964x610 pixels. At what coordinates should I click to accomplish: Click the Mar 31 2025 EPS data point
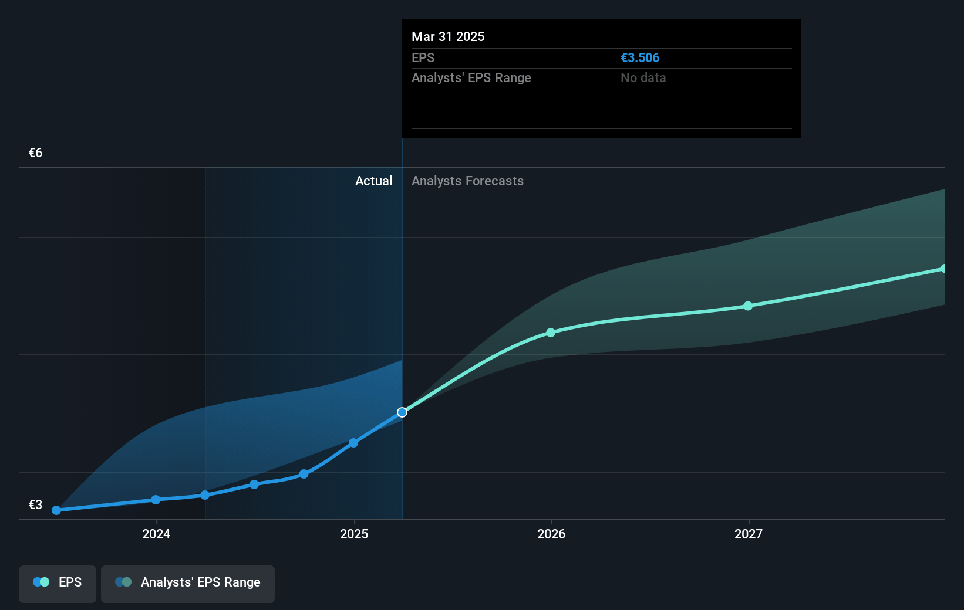click(x=402, y=412)
